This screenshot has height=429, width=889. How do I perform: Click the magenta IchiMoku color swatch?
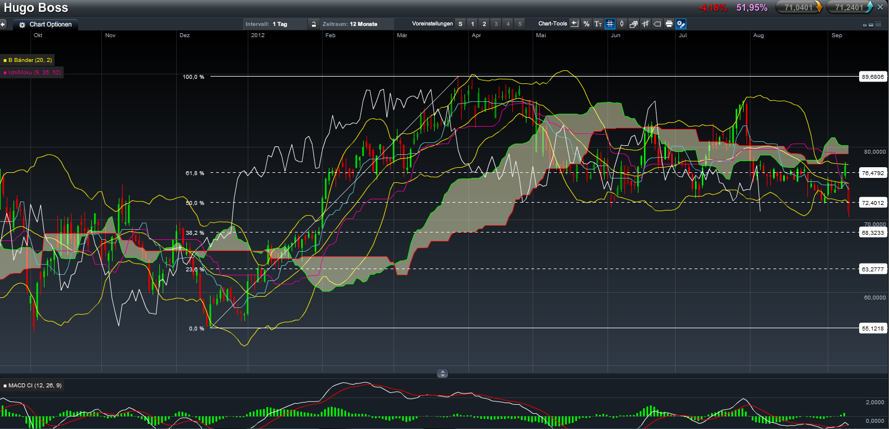coord(5,73)
